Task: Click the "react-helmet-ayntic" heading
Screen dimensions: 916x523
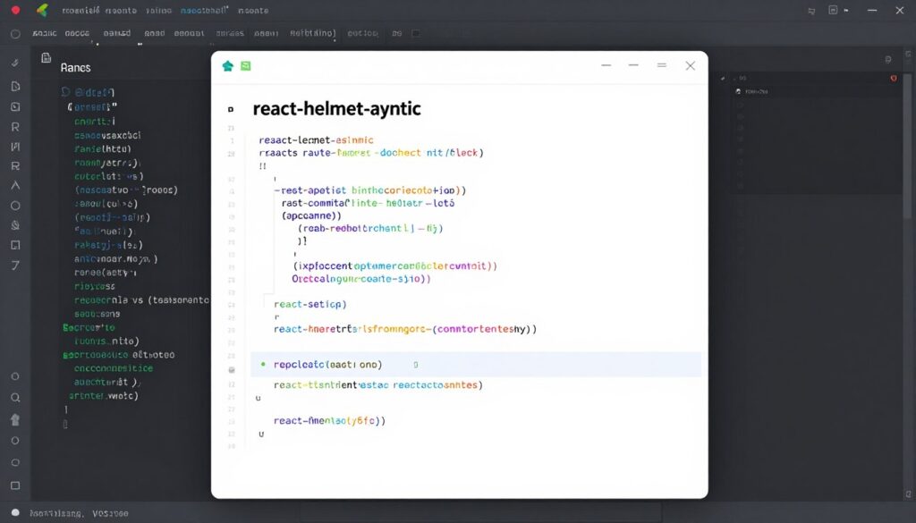Action: point(336,108)
